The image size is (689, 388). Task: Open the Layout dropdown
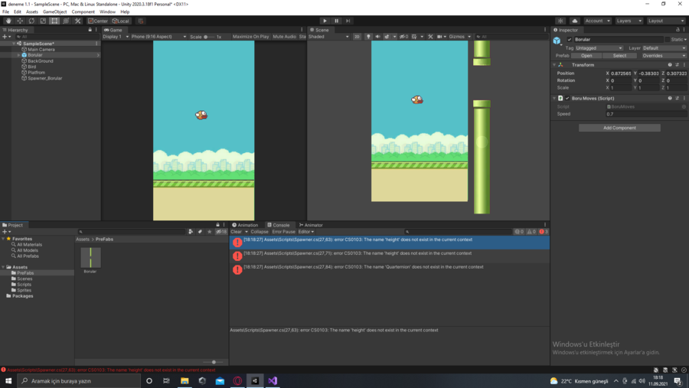click(x=666, y=21)
